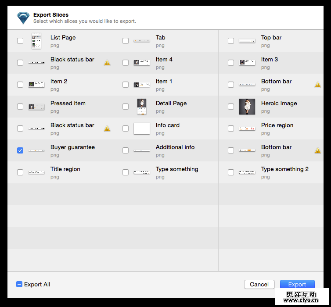The height and width of the screenshot is (307, 331).
Task: Click the Sketch diamond logo in the header
Action: point(23,18)
